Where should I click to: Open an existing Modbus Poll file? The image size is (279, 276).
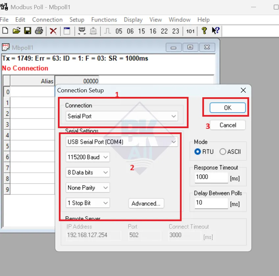pos(16,31)
